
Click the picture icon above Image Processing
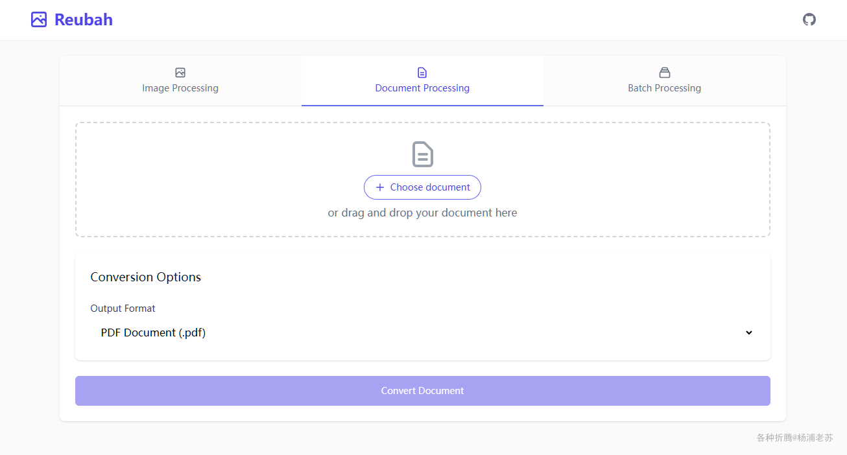click(180, 73)
